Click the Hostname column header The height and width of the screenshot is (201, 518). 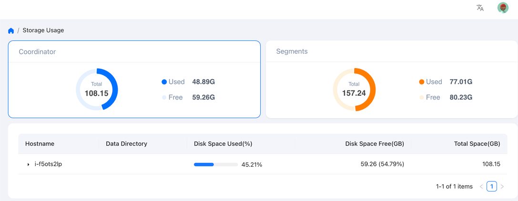click(40, 144)
